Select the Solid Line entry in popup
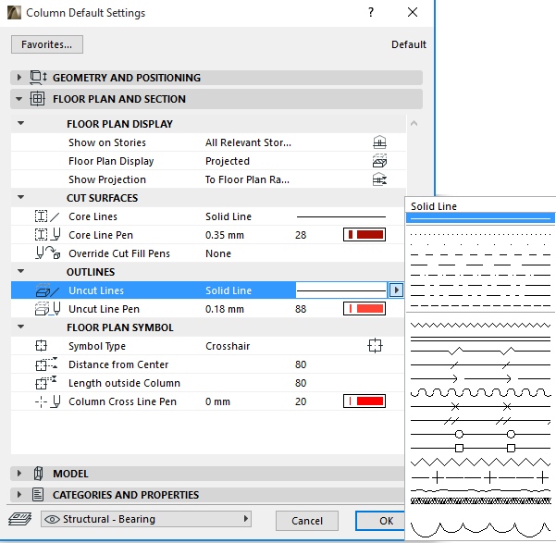The width and height of the screenshot is (556, 543). click(x=480, y=218)
